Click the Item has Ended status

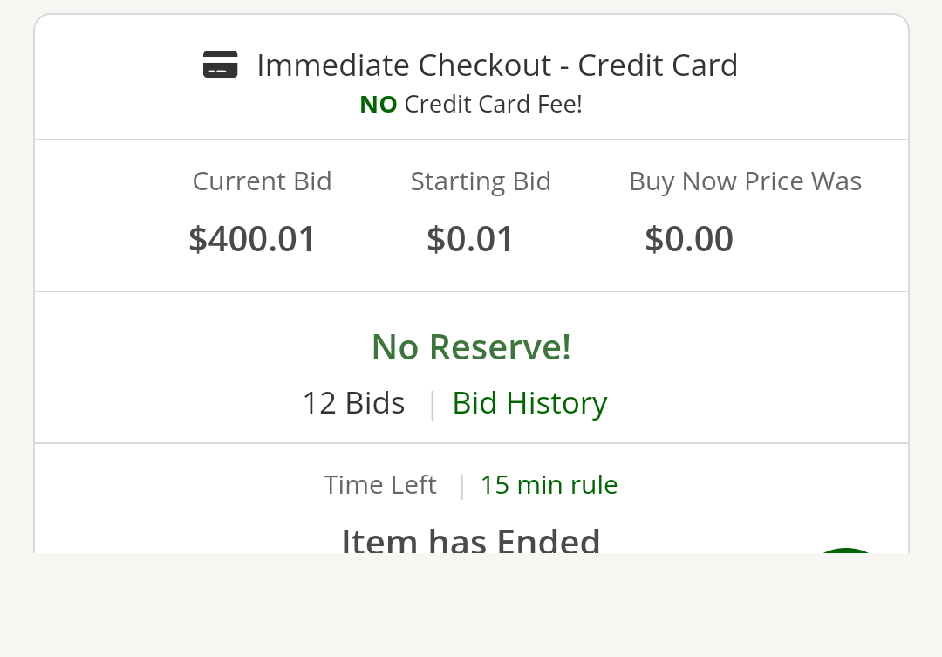(471, 540)
